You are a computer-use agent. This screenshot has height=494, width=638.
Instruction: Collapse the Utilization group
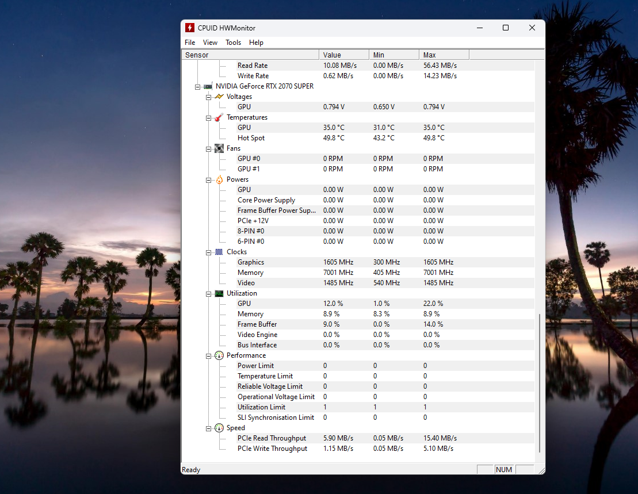coord(208,294)
